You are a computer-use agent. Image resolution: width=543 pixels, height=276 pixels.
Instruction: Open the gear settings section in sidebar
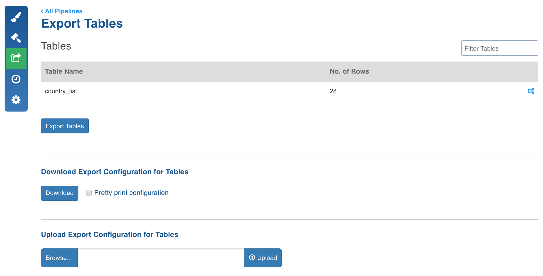click(x=16, y=100)
